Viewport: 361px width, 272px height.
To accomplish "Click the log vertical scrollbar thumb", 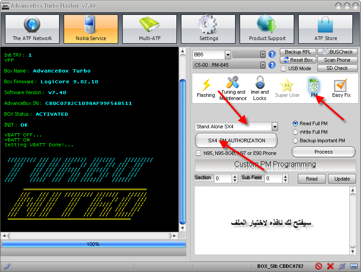I will tap(183, 152).
